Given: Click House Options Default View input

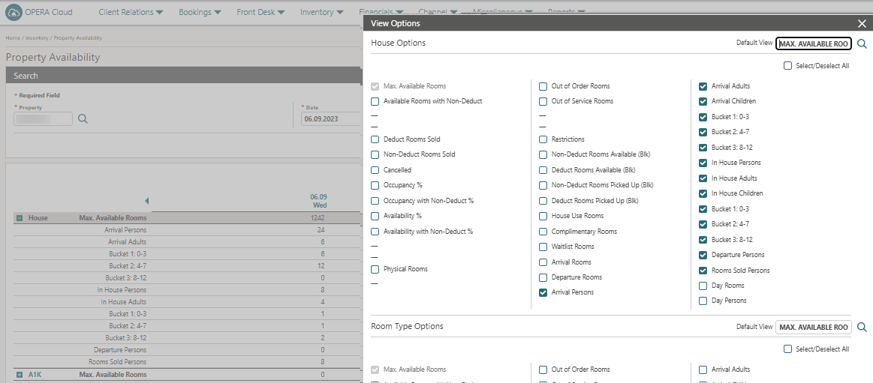Looking at the screenshot, I should pos(814,44).
